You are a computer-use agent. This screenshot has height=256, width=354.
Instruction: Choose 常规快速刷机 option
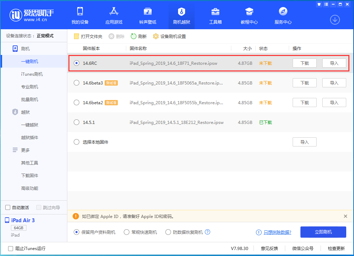coord(127,232)
